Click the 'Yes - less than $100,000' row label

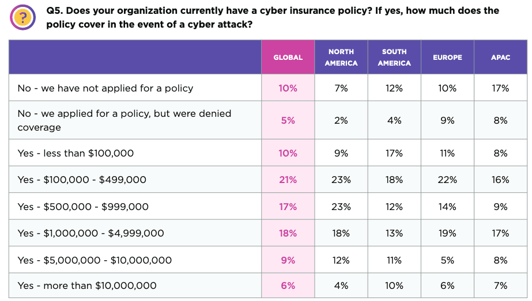76,153
